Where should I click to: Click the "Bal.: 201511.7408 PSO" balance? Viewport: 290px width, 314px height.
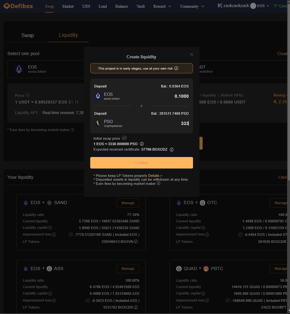170,113
